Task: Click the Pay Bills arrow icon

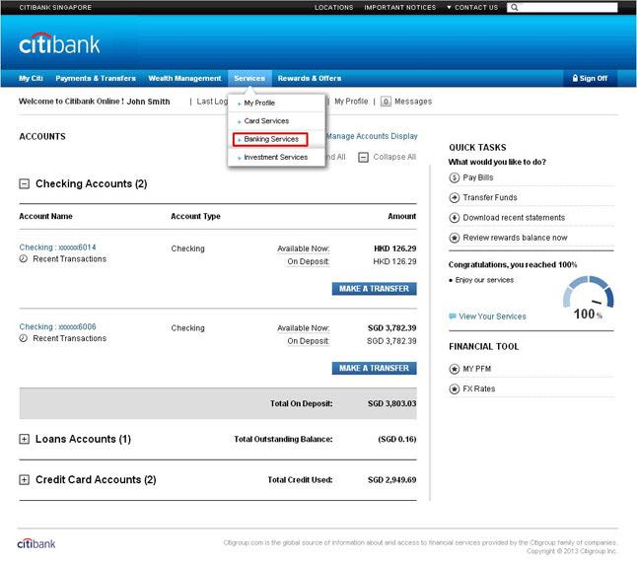Action: pyautogui.click(x=455, y=177)
